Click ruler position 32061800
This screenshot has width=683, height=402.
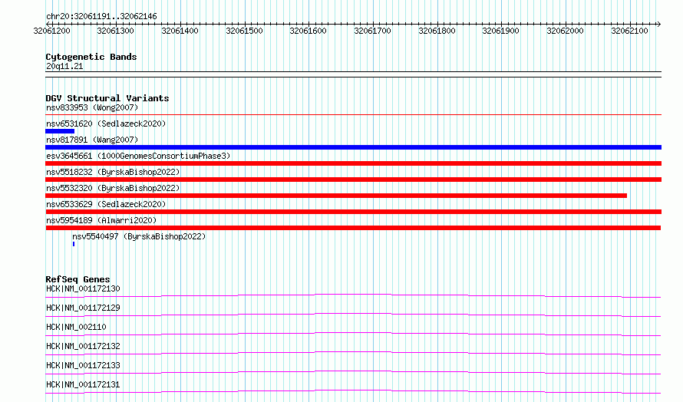[437, 31]
